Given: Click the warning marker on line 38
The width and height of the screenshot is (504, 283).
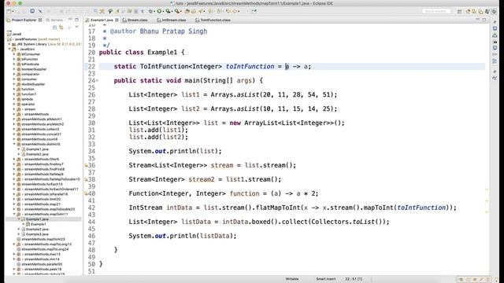Looking at the screenshot, I should [86, 180].
